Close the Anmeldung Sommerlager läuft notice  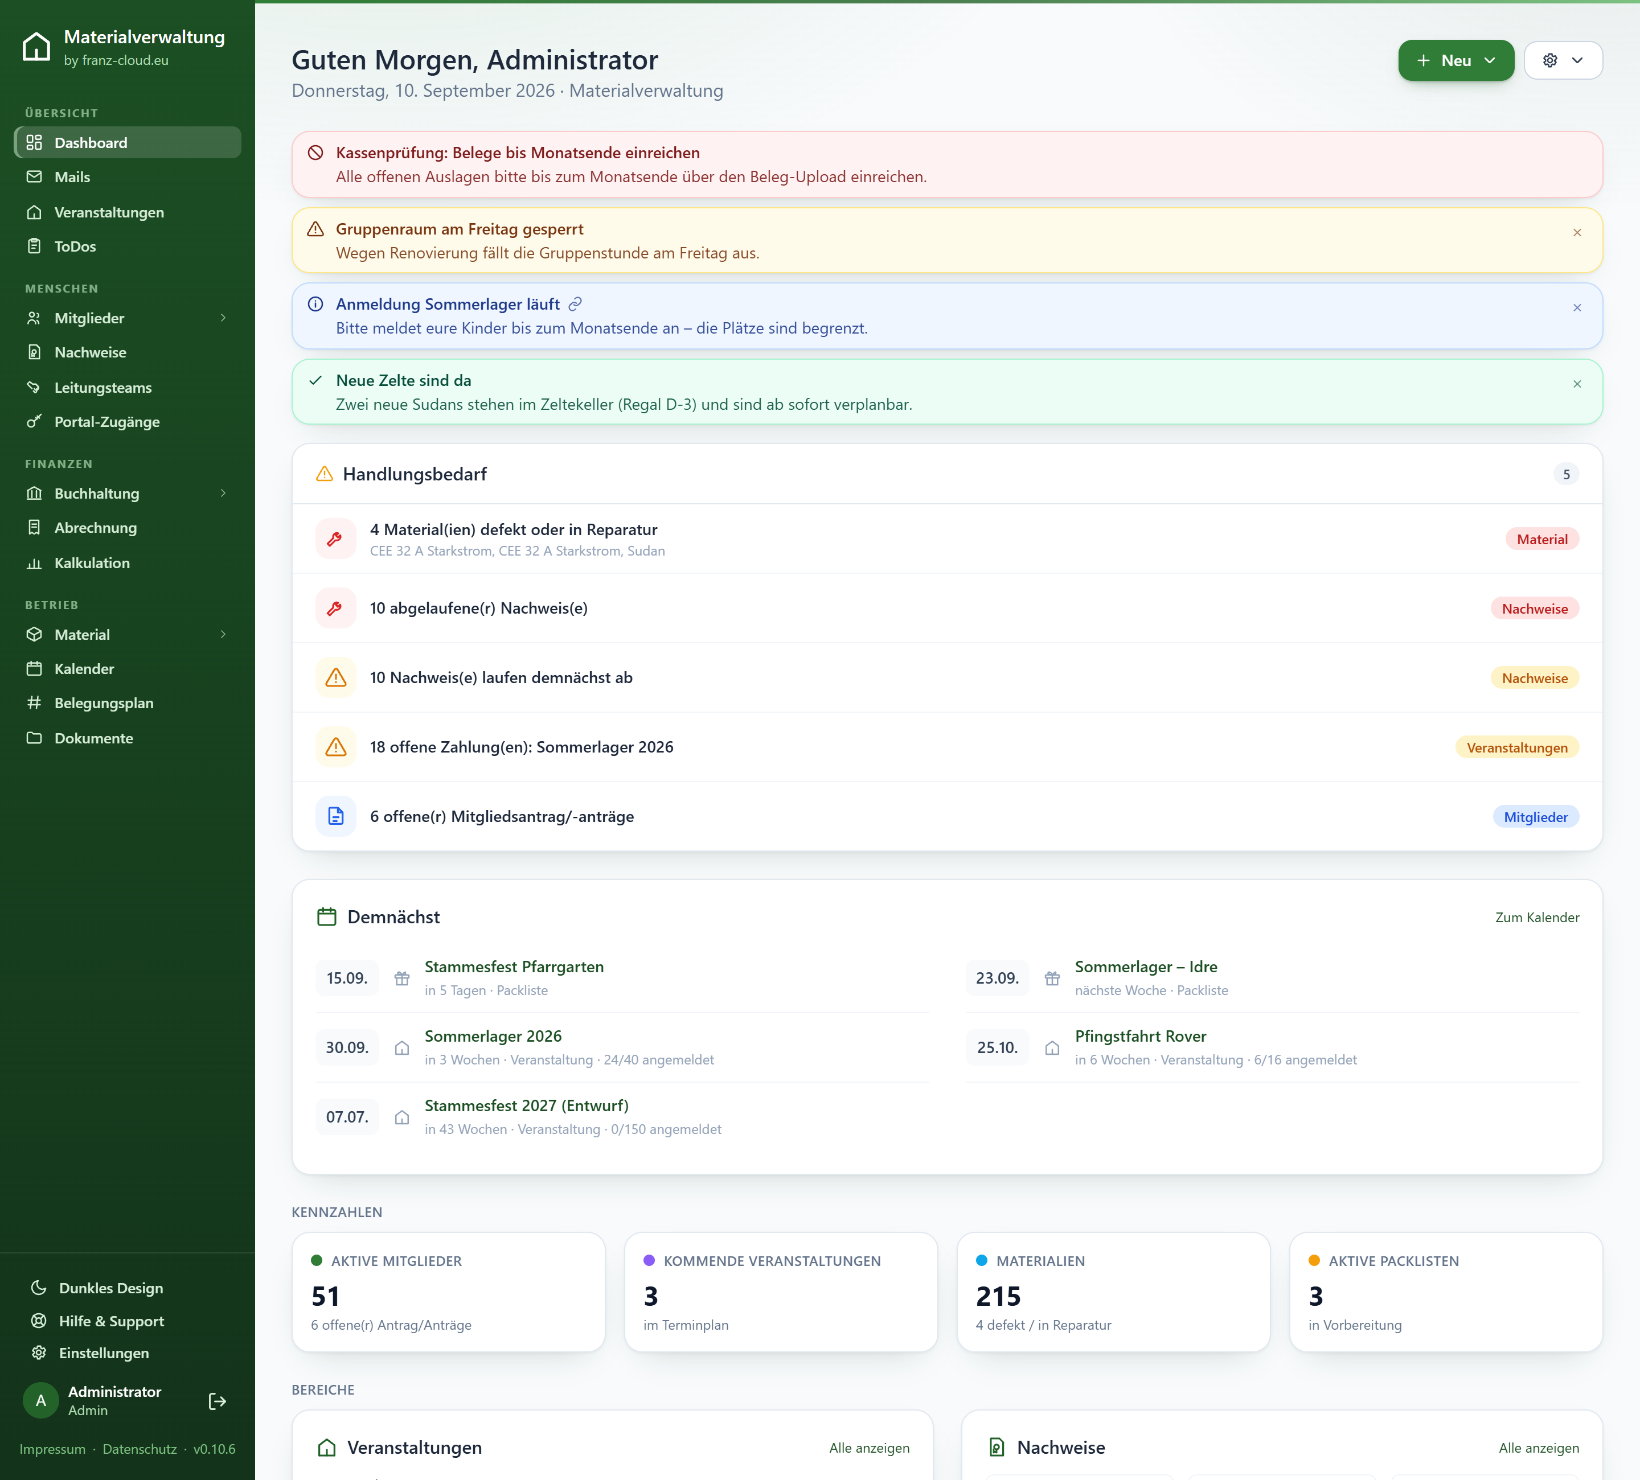pos(1577,308)
